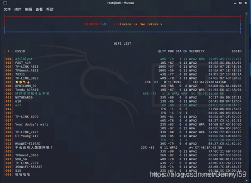
Task: Click row index [019]
Action: coord(9,128)
